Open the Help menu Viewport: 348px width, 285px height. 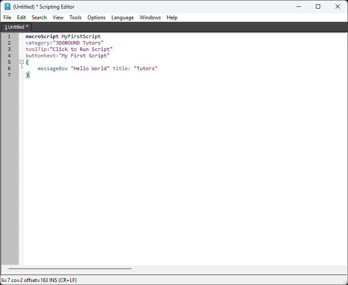coord(172,18)
